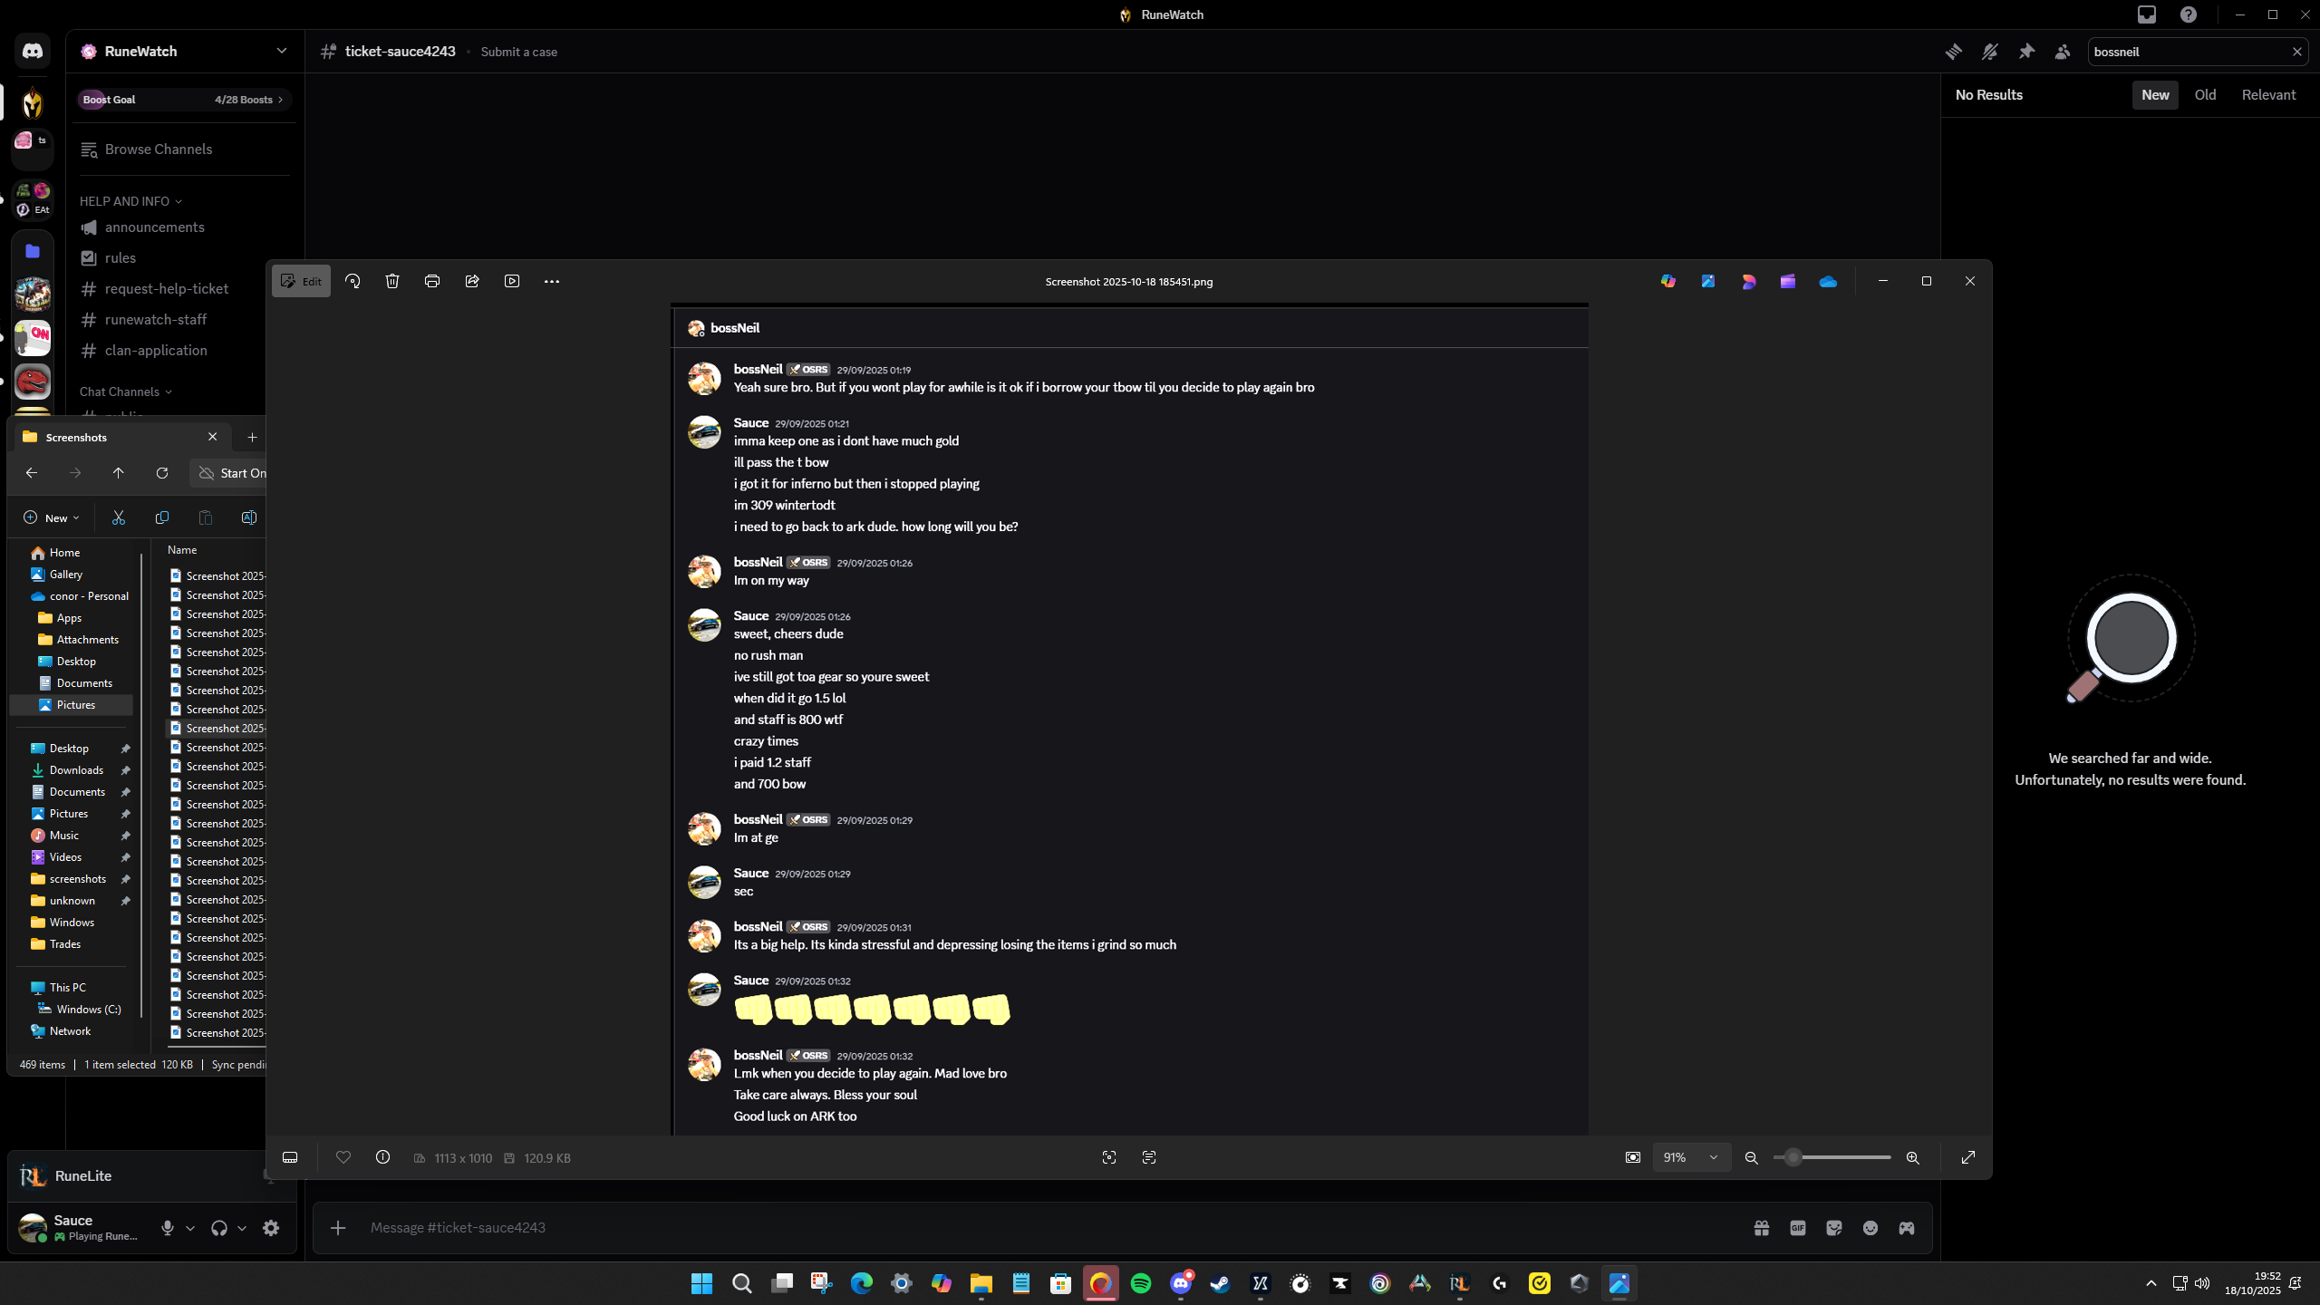Switch search results to Old tab
Viewport: 2320px width, 1305px height.
(x=2205, y=95)
